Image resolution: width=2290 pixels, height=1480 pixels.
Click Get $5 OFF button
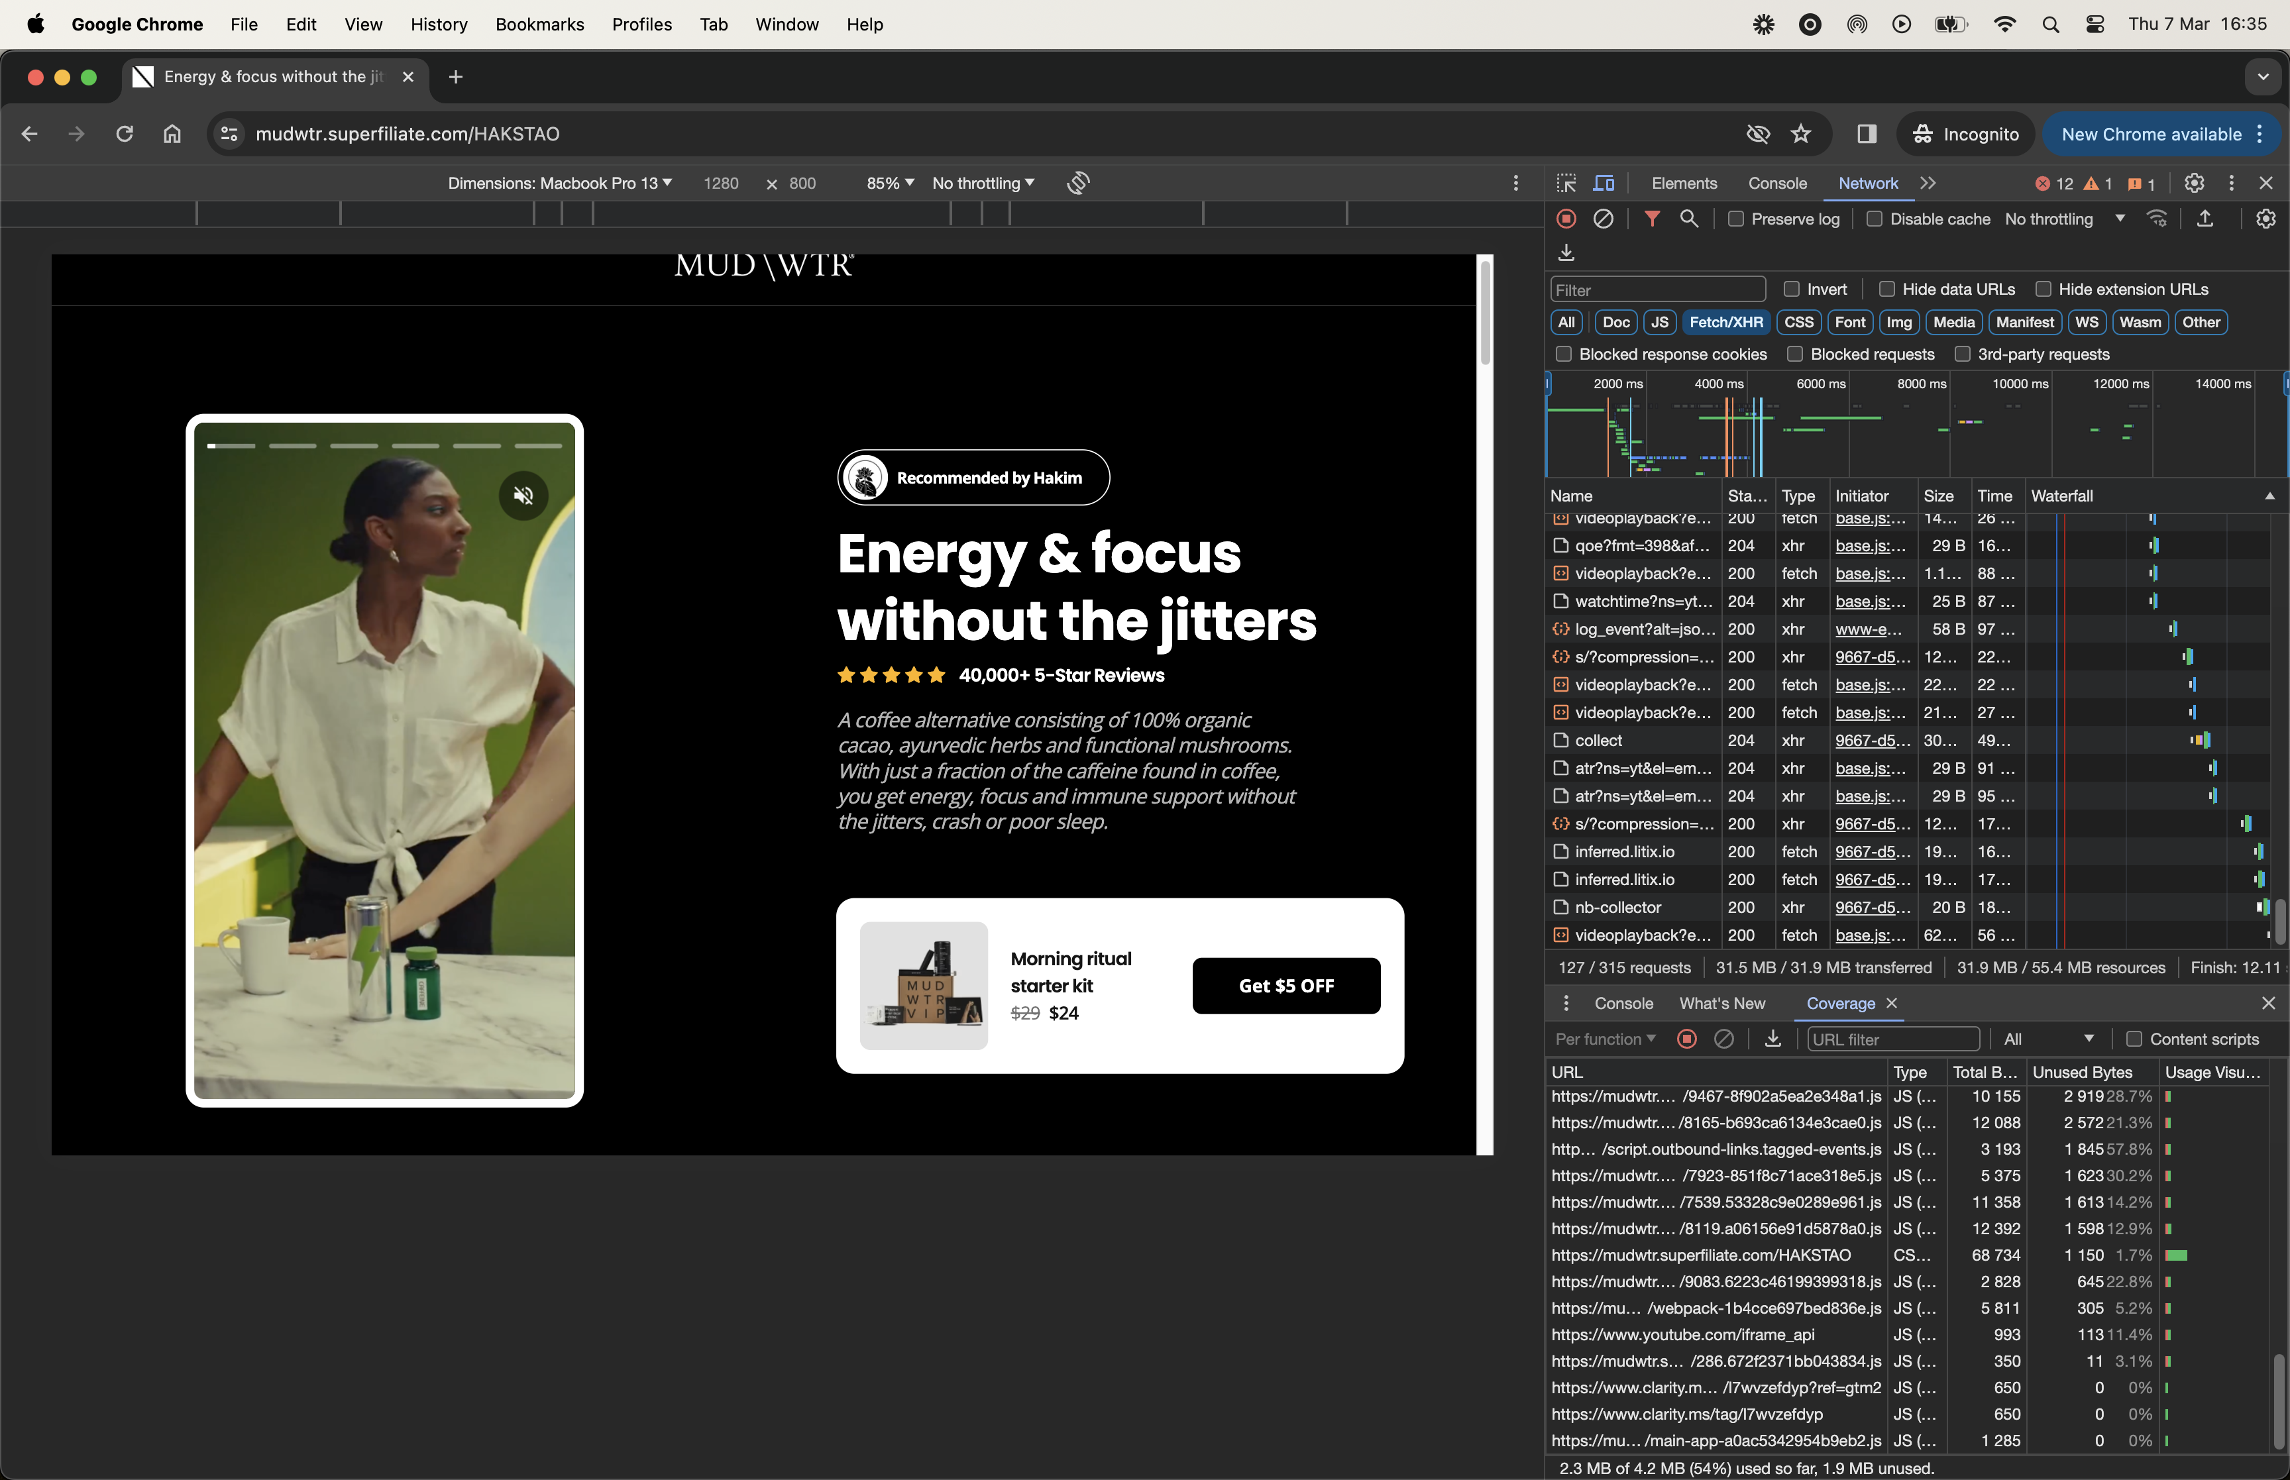[1285, 985]
